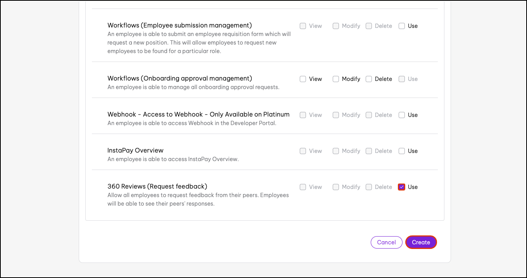
Task: Select the InstaPay Overview permission title
Action: click(x=135, y=150)
